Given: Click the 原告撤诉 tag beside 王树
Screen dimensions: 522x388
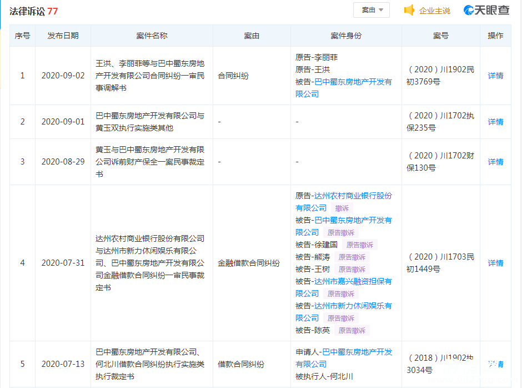Looking at the screenshot, I should (352, 270).
